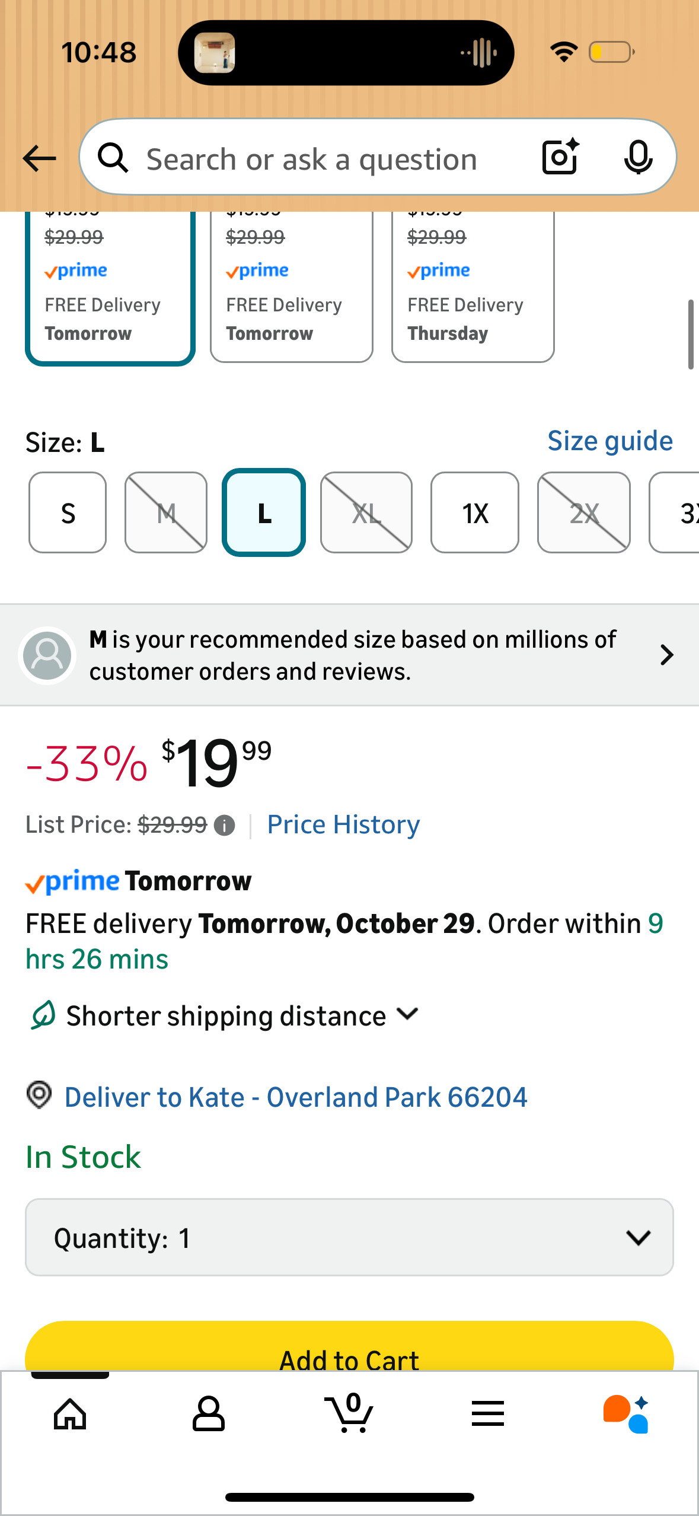View Price History link
The height and width of the screenshot is (1516, 699).
343,825
